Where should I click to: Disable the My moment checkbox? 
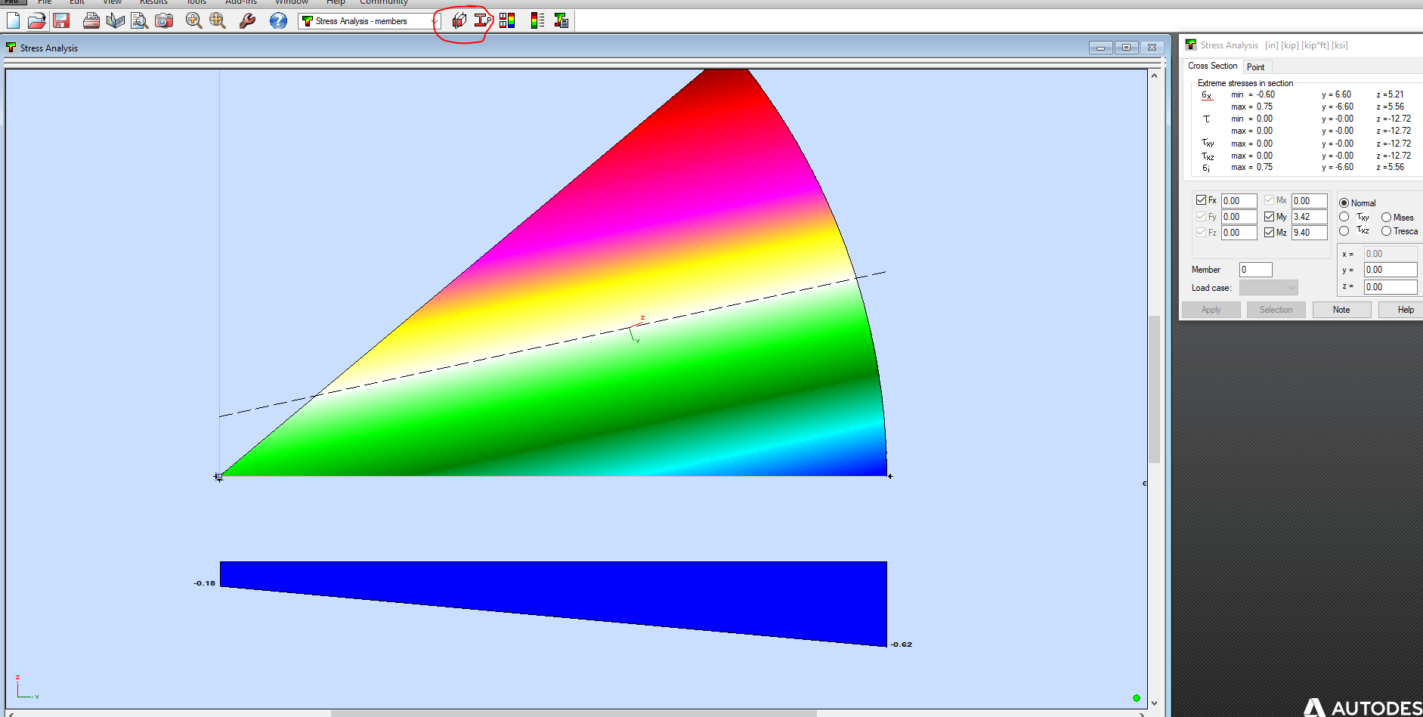pyautogui.click(x=1270, y=216)
